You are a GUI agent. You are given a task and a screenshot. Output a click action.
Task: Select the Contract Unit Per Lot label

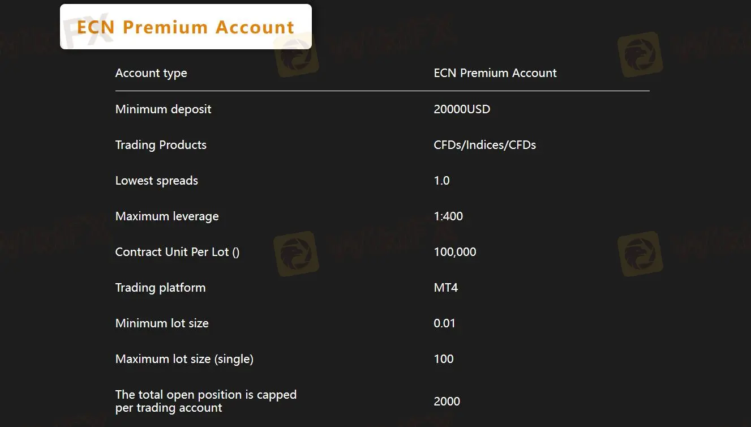coord(178,252)
